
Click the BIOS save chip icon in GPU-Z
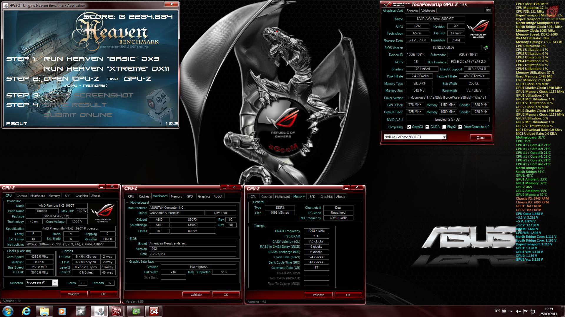[x=486, y=48]
